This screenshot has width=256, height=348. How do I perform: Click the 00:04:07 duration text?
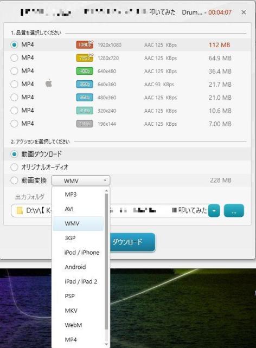click(x=220, y=12)
